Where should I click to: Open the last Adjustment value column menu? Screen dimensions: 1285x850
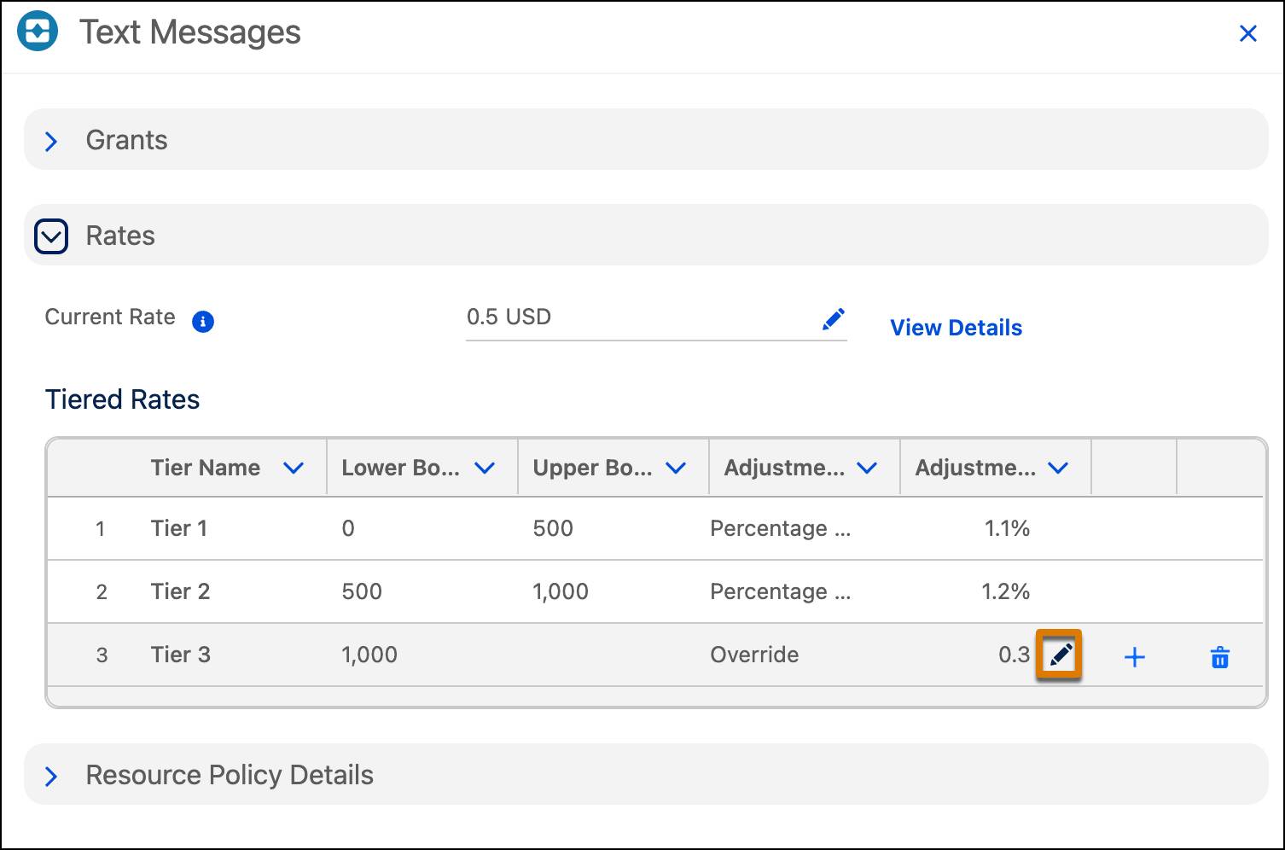(x=1058, y=468)
